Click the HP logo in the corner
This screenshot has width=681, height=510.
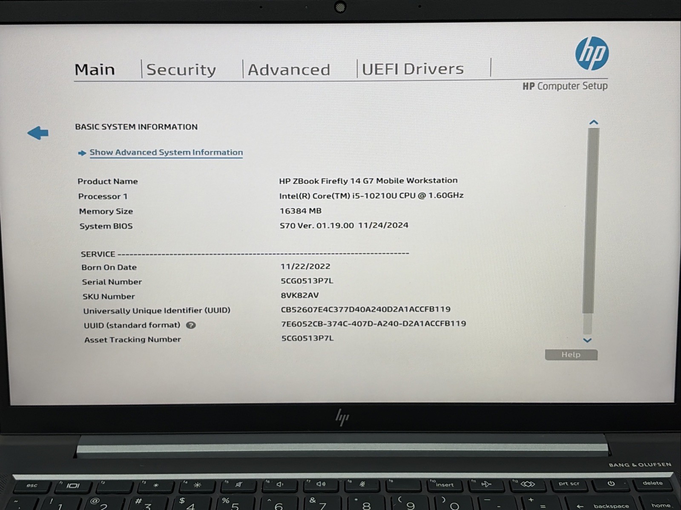pos(592,53)
